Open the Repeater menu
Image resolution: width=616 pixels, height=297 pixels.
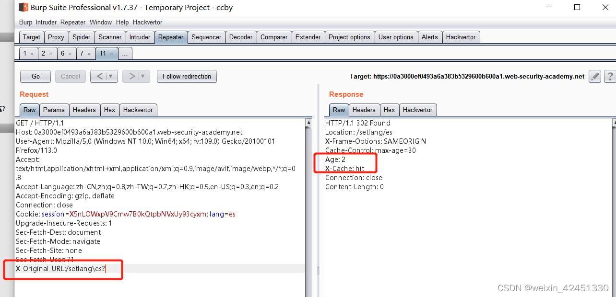(x=73, y=22)
